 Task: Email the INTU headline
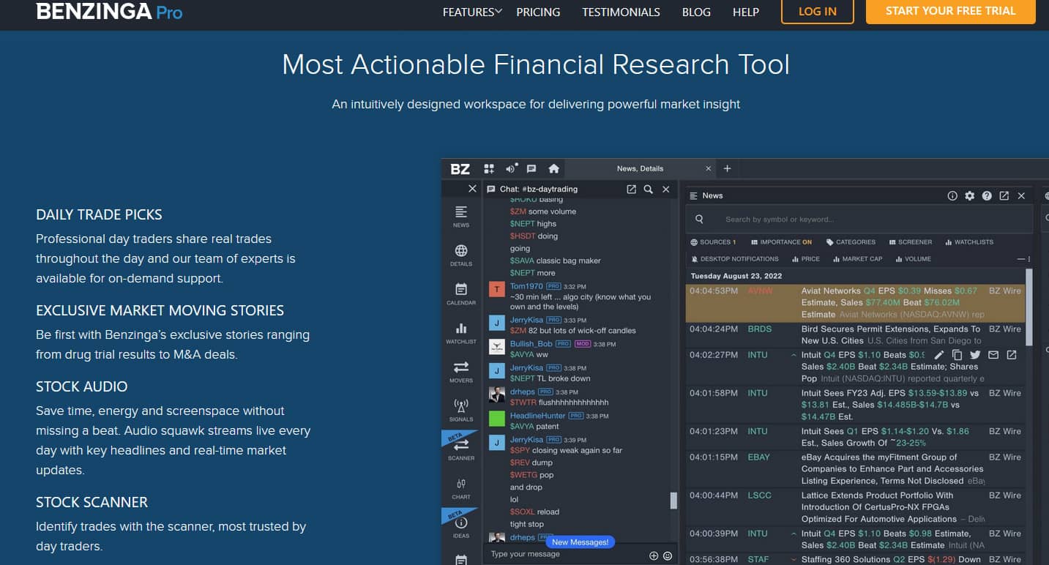(x=993, y=355)
